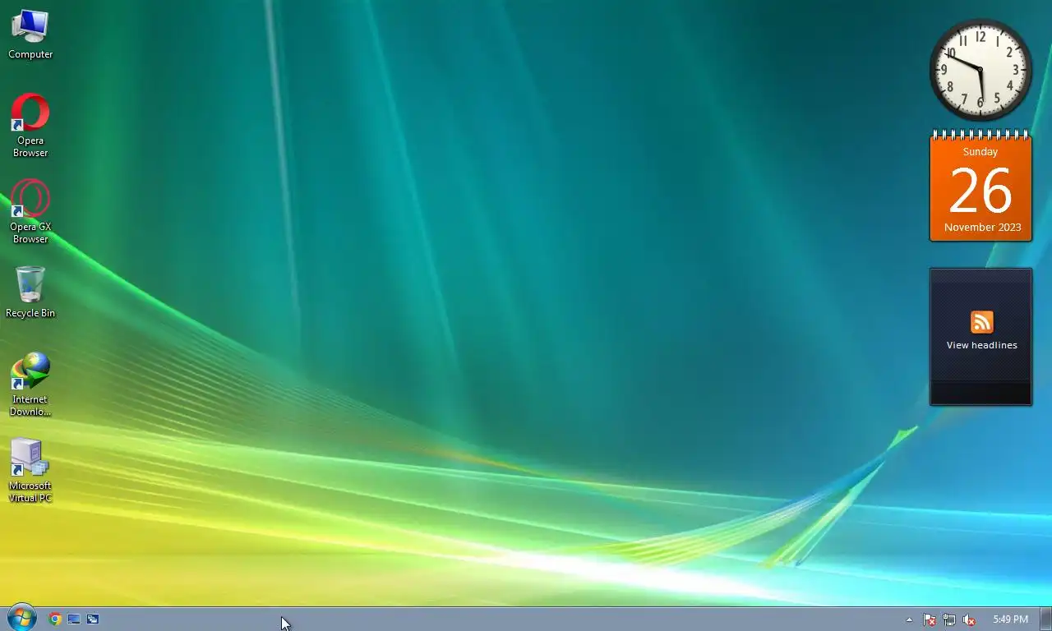Screen dimensions: 1052x631
Task: Launch Google Chrome from the taskbar
Action: [55, 619]
